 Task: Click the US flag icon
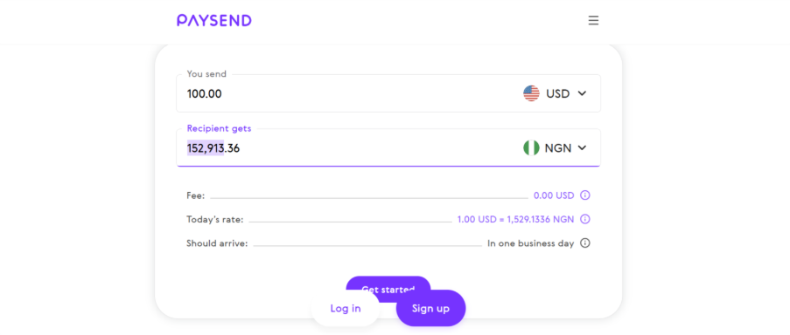531,93
